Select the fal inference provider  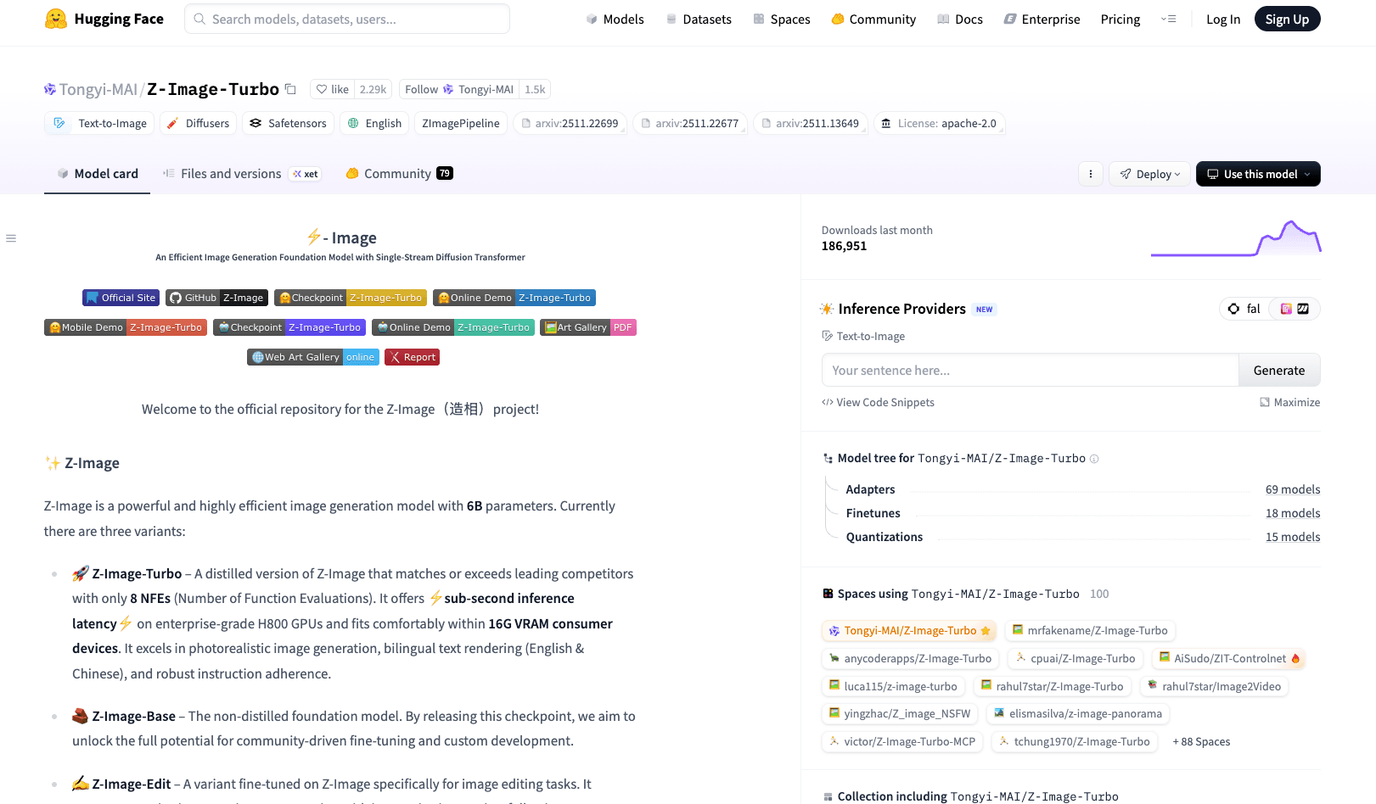tap(1244, 309)
